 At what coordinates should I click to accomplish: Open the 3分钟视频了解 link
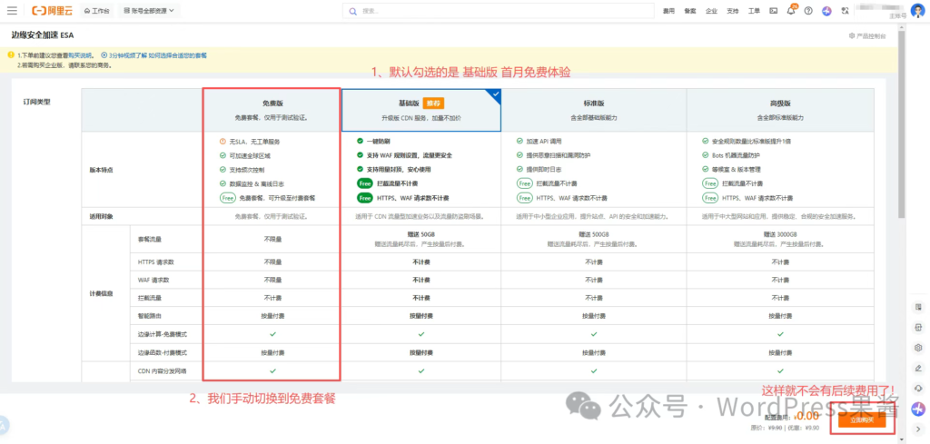[127, 55]
